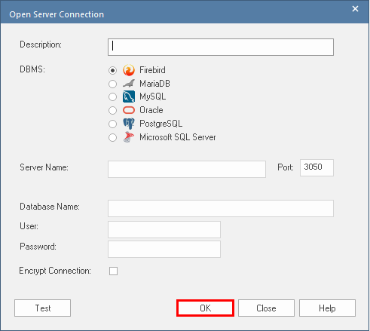Select the MariaDB radio button
The height and width of the screenshot is (331, 370).
[x=112, y=84]
